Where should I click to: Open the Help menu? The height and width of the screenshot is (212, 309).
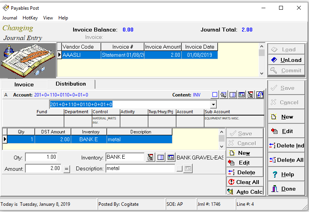[x=63, y=18]
